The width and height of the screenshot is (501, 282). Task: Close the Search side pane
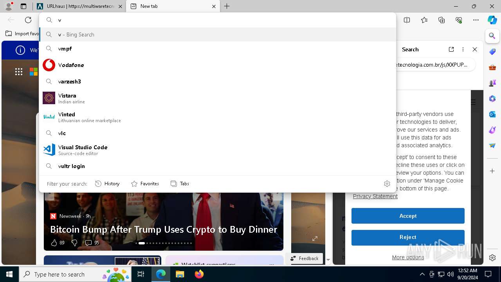[475, 49]
